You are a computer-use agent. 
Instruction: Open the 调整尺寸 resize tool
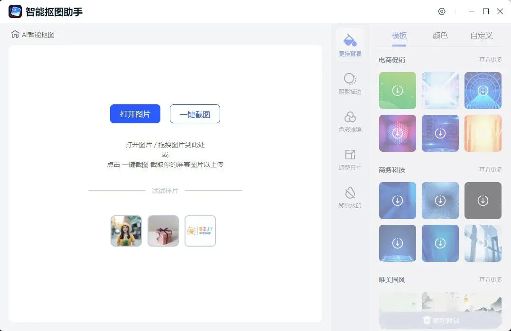pos(350,160)
